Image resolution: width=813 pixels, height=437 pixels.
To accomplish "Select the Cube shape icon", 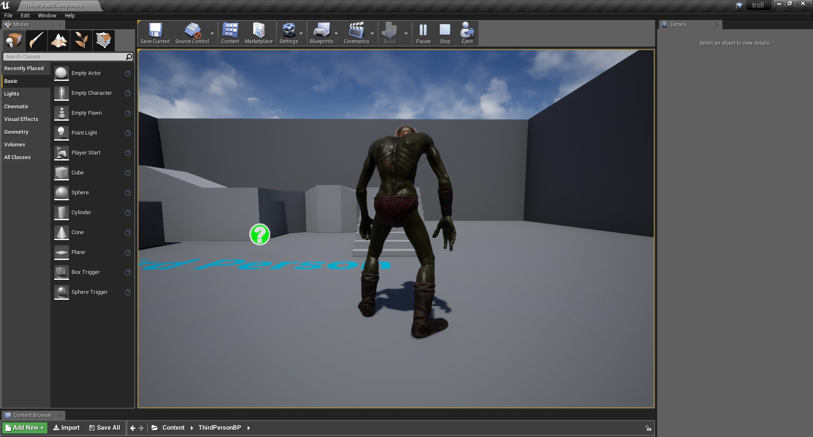I will (61, 173).
